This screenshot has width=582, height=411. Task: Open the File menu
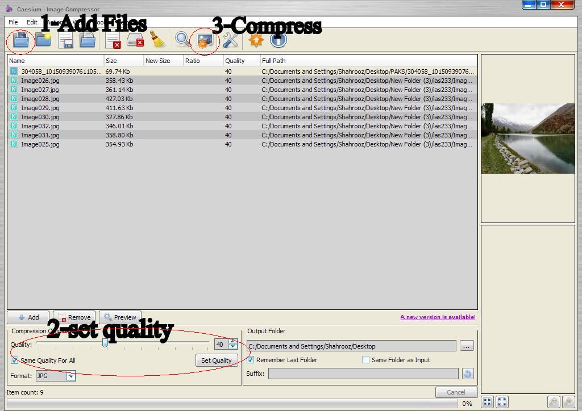[x=13, y=22]
